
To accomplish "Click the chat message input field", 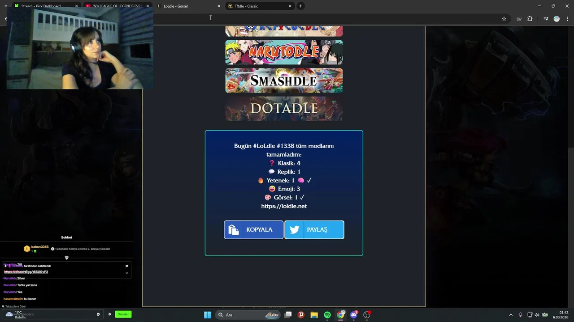I will pos(52,314).
